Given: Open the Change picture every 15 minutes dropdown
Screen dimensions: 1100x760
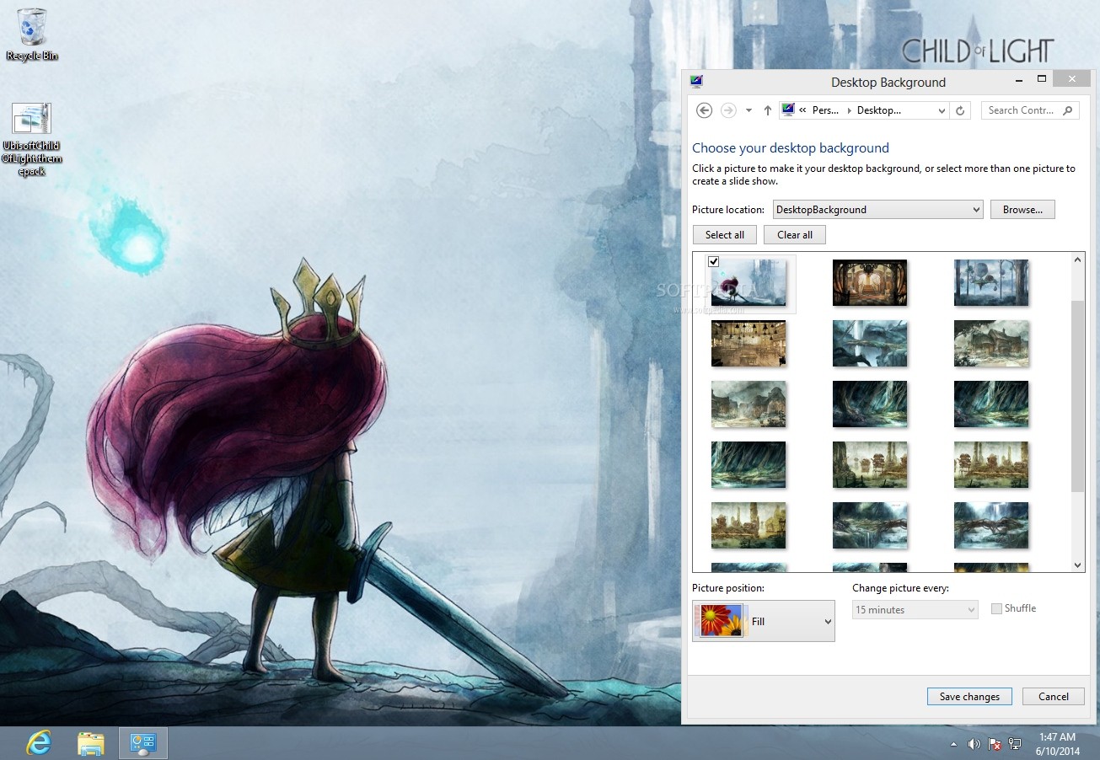Looking at the screenshot, I should [x=915, y=609].
